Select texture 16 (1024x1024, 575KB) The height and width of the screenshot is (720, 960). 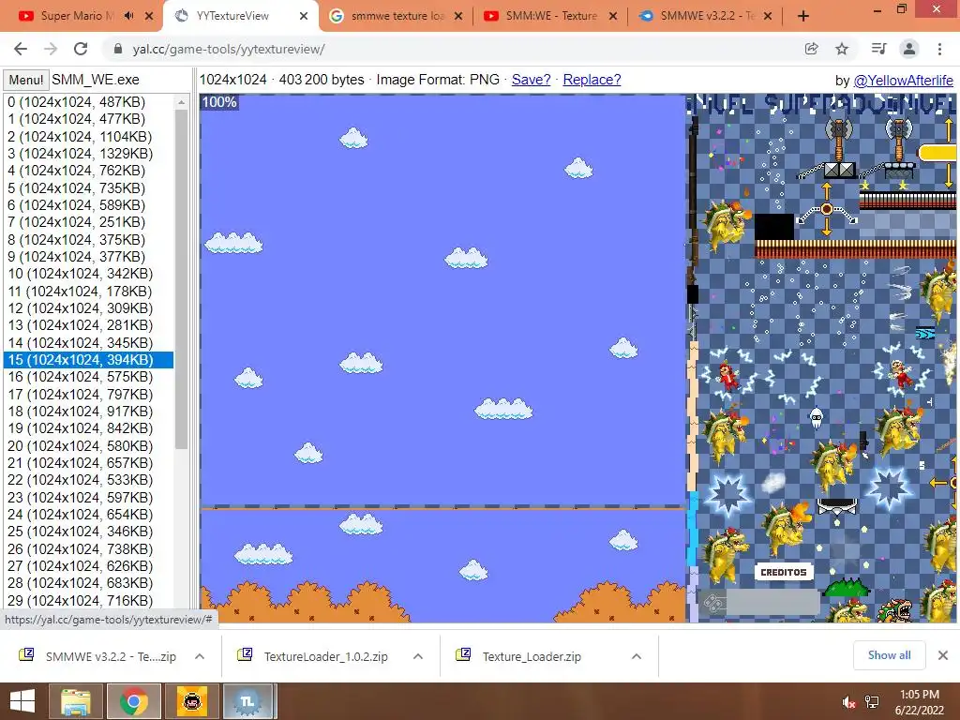[x=89, y=377]
